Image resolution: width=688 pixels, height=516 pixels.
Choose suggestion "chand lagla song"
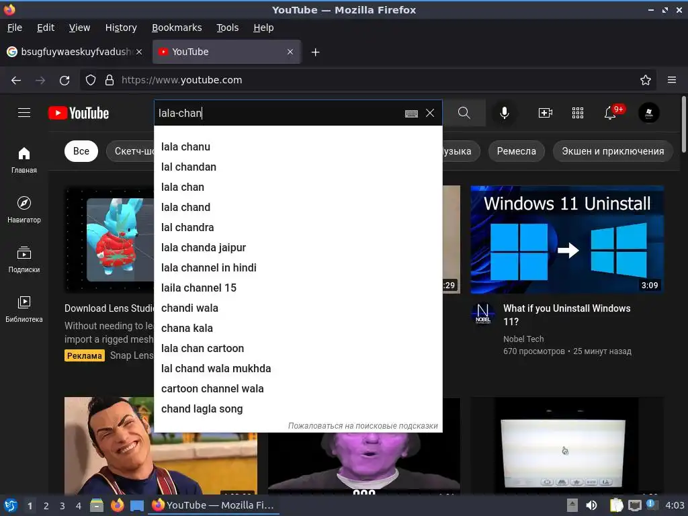(x=298, y=409)
